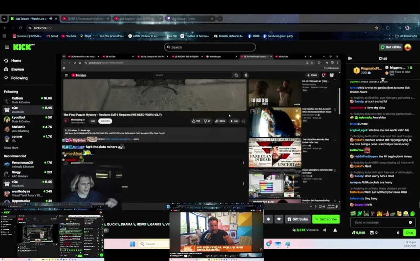Screen dimensions: 420x261
Task: Open Timeline of Roman bookmark
Action: point(195,36)
